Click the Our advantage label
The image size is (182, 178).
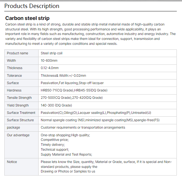tap(18, 135)
